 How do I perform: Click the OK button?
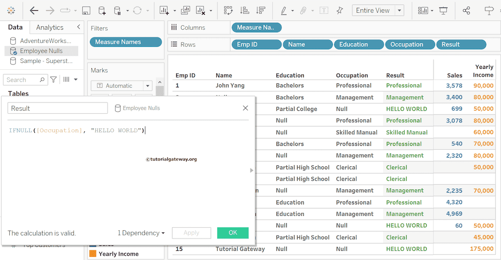point(233,233)
